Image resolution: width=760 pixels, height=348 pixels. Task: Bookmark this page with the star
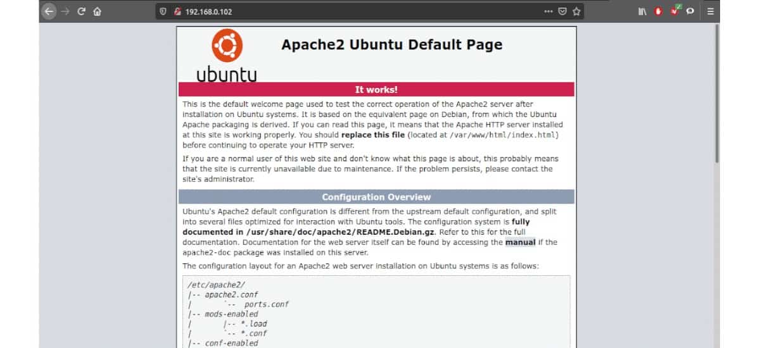tap(576, 11)
